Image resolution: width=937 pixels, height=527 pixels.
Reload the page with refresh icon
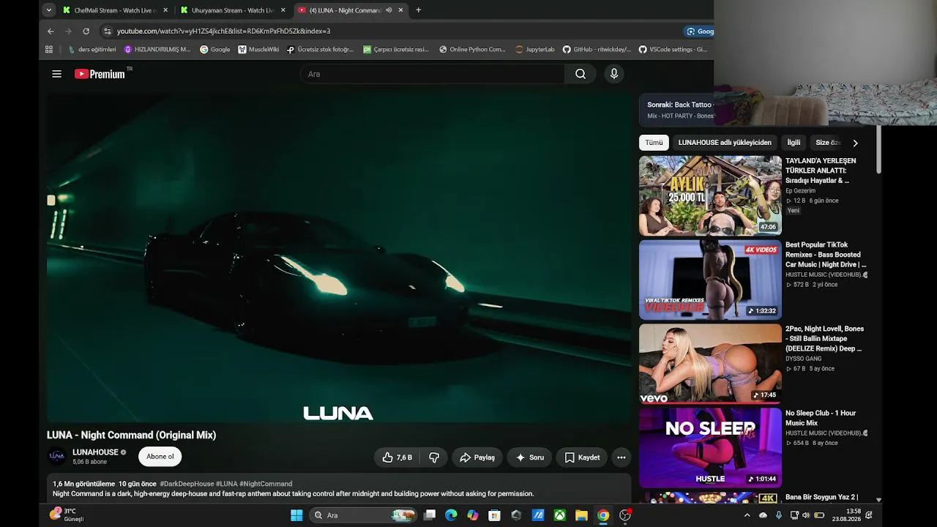86,31
